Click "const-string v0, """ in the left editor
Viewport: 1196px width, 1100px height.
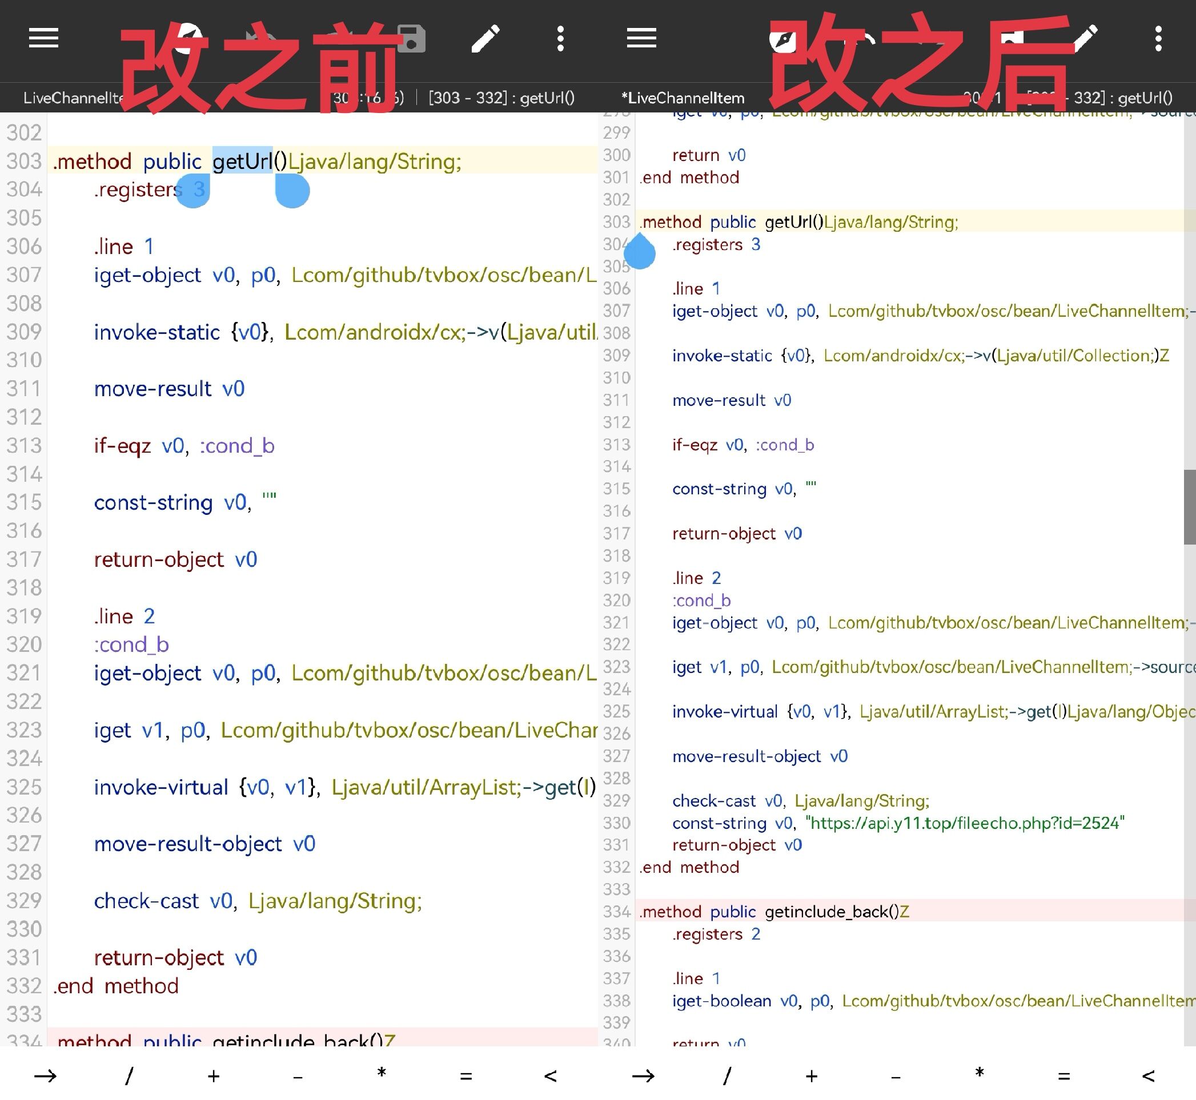185,503
